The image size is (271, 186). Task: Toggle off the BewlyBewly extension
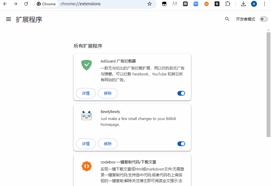point(181,143)
